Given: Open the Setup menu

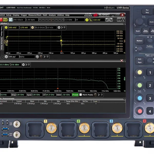Looking at the screenshot, I should coord(9,15).
